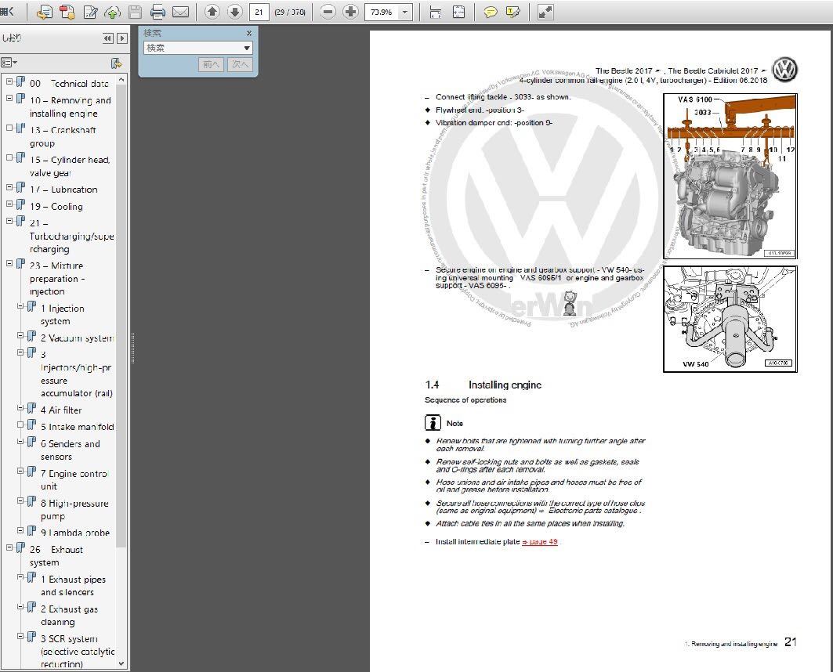Select the highlight text tool
This screenshot has width=833, height=672.
(x=513, y=12)
